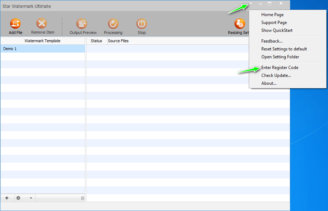Click Enter Register Code menu item
Viewport: 328px width, 211px height.
tap(280, 67)
